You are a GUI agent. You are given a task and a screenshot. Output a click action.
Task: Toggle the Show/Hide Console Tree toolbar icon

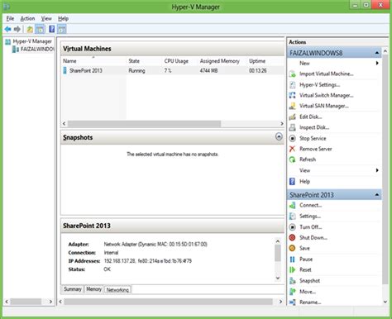point(40,29)
